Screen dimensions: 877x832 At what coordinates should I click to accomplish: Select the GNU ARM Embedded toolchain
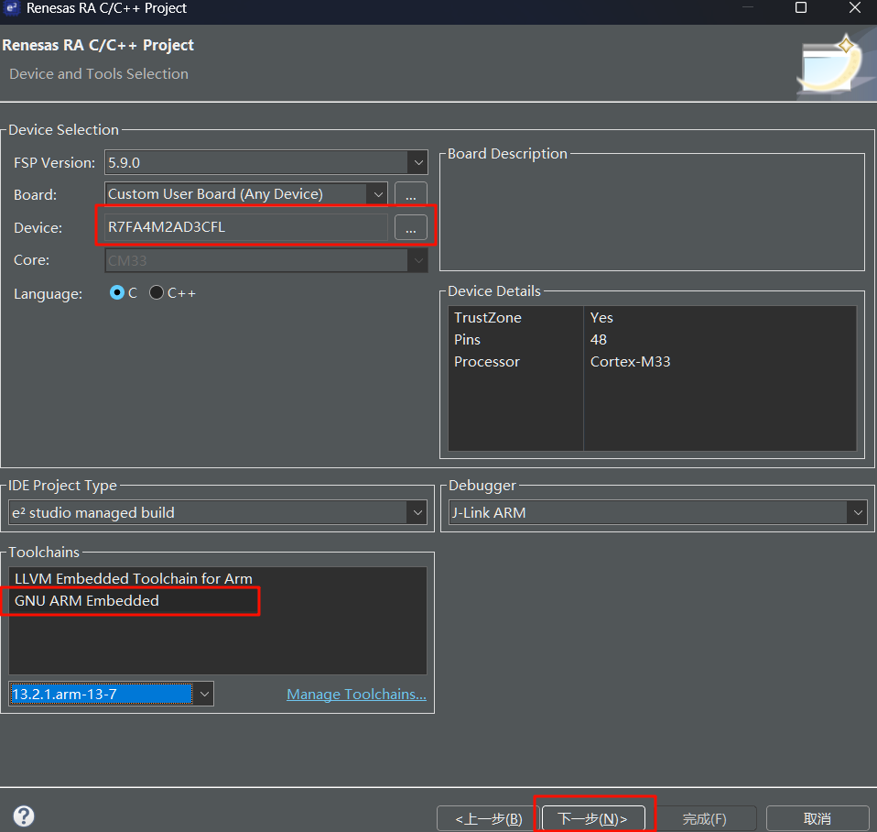point(218,601)
